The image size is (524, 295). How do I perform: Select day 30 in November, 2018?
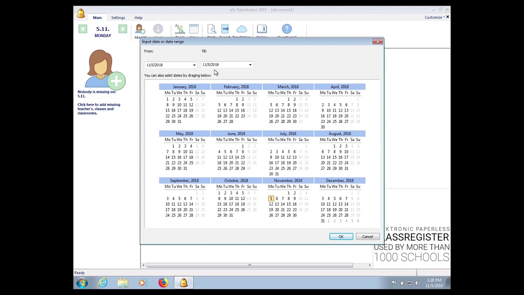tap(295, 215)
